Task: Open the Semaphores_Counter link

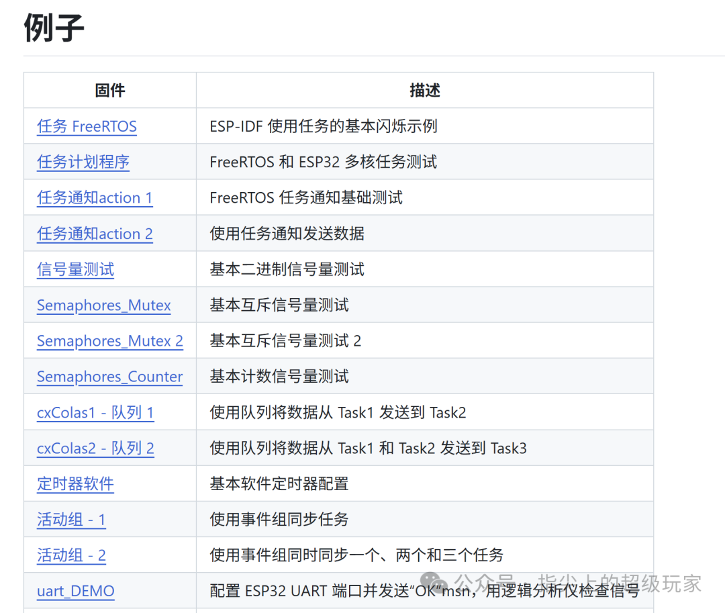Action: [x=109, y=376]
